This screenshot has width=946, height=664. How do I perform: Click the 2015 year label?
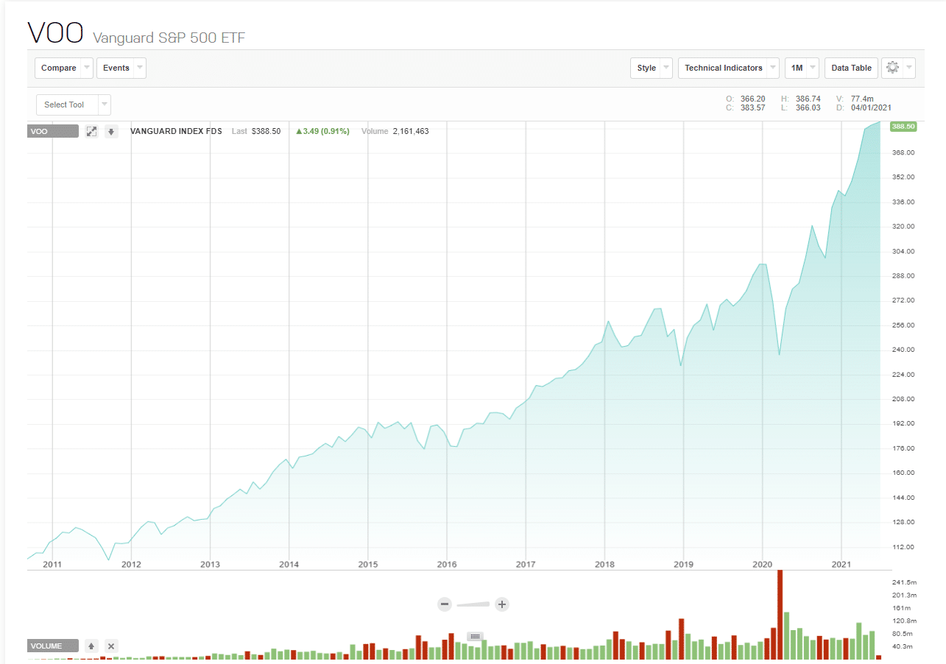[368, 565]
